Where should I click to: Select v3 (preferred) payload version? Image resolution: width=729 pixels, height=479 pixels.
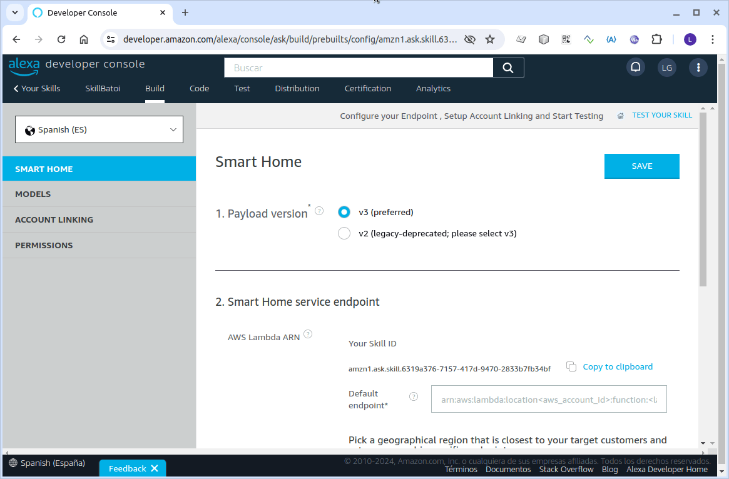coord(344,212)
